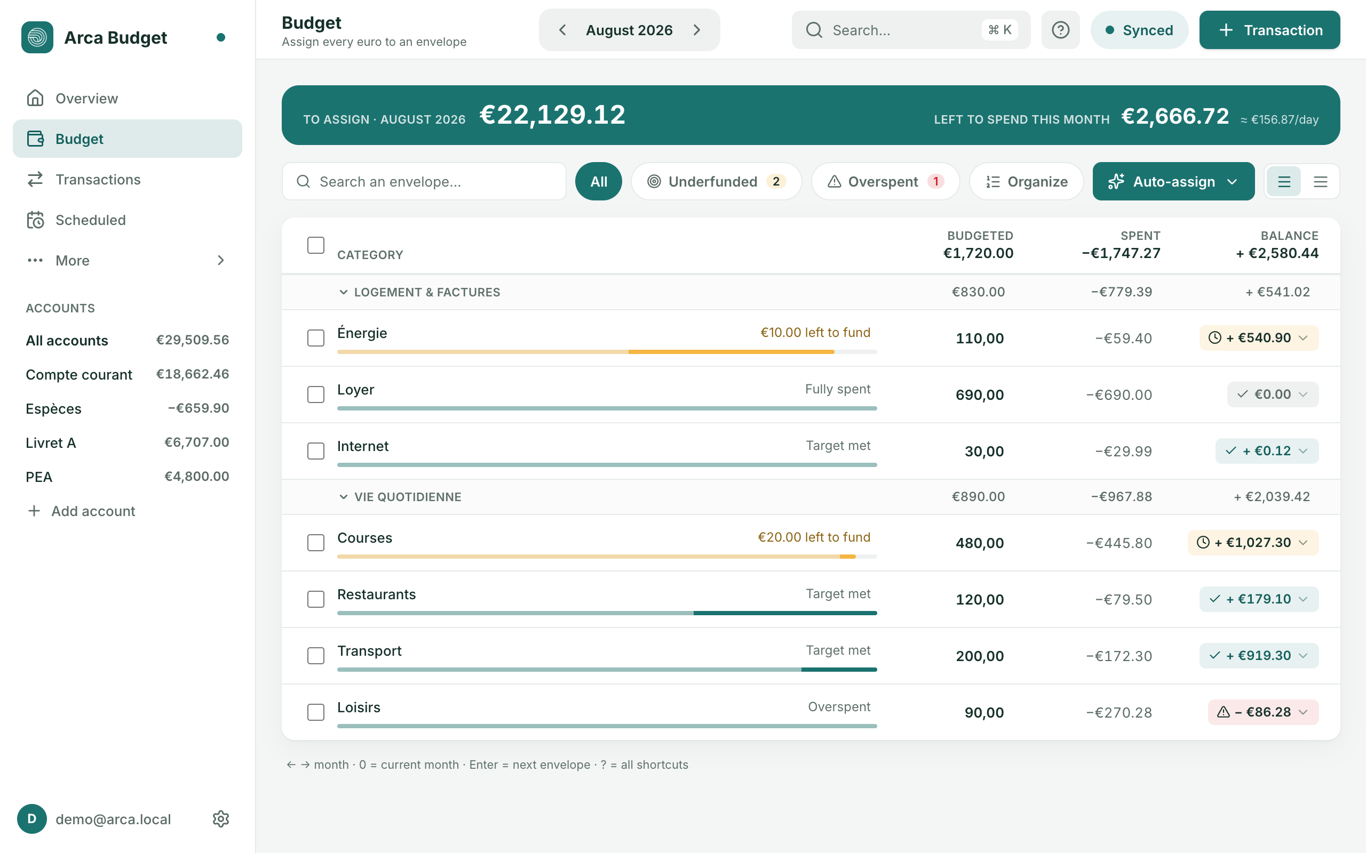Expand the More sidebar chevron
Image resolution: width=1366 pixels, height=853 pixels.
(221, 260)
